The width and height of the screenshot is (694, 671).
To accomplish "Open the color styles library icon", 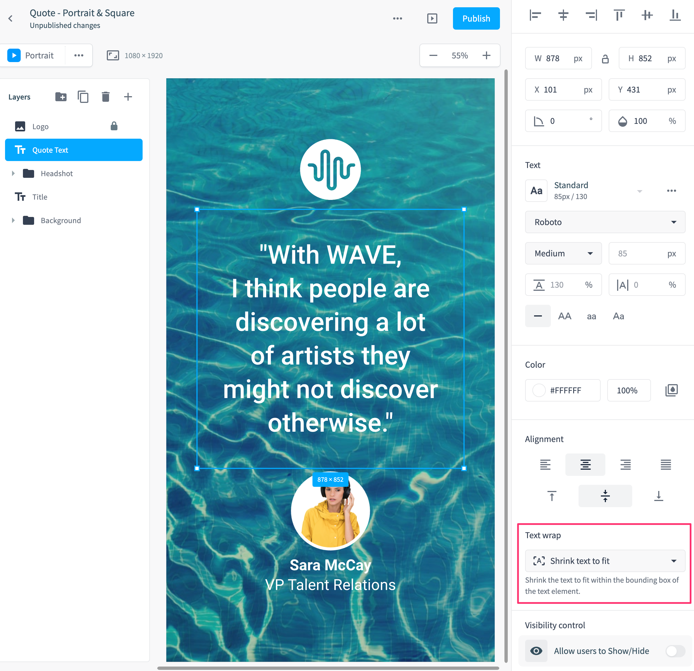I will [671, 390].
